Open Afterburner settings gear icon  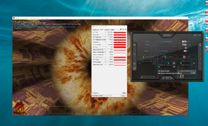click(134, 64)
